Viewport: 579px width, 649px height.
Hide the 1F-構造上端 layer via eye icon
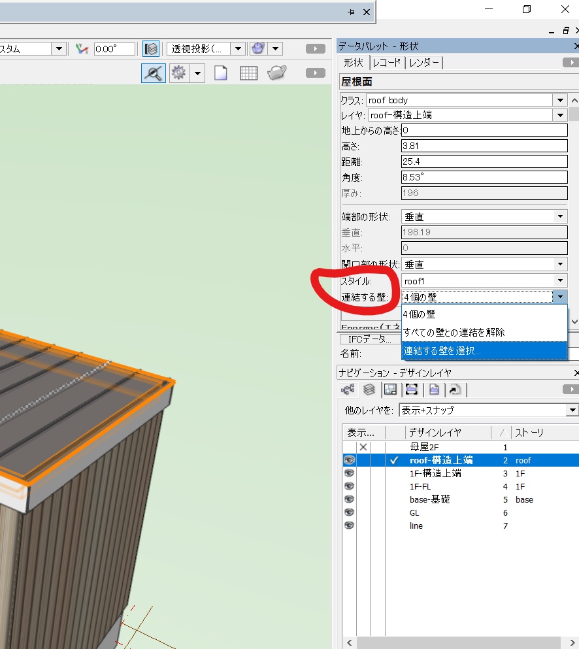click(x=349, y=473)
